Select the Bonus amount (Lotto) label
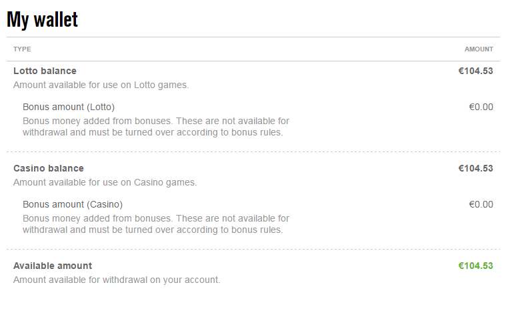This screenshot has width=510, height=309. pos(69,107)
